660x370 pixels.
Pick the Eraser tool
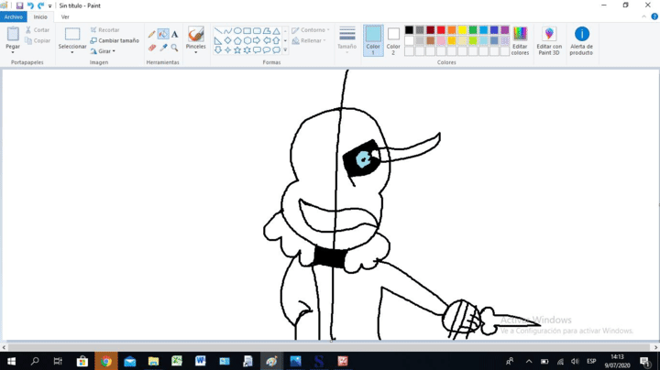pos(152,47)
